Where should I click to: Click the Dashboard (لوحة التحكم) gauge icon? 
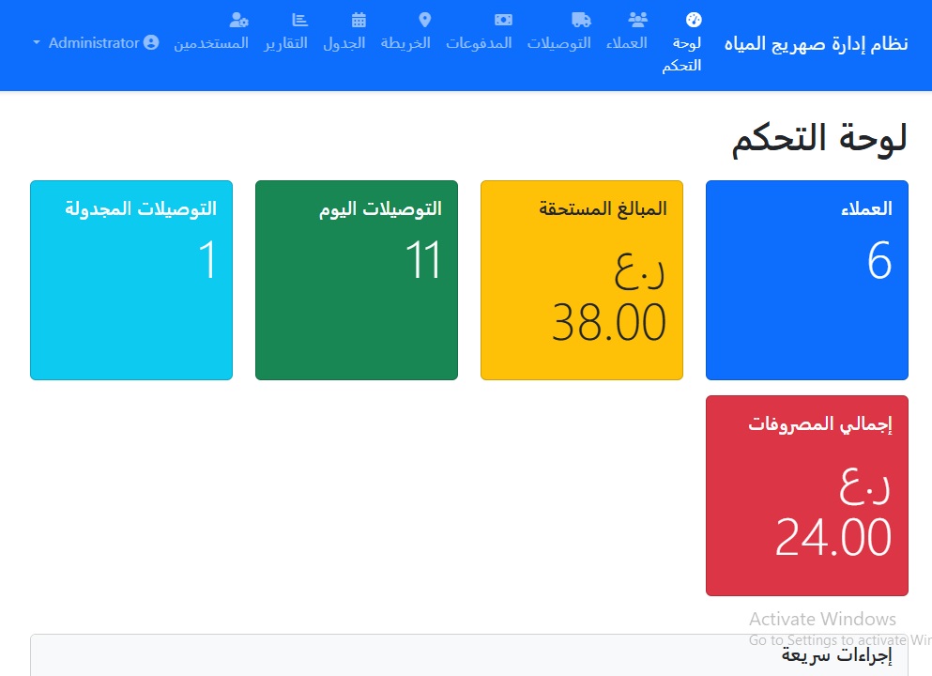(x=692, y=19)
